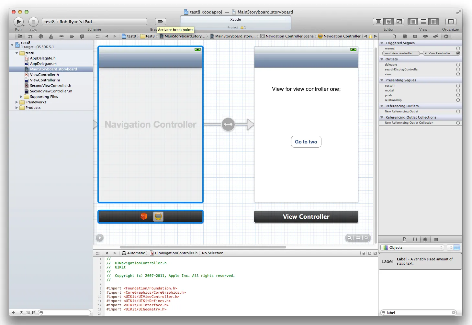Open the Symbol navigator
Image resolution: width=472 pixels, height=325 pixels.
pyautogui.click(x=30, y=37)
